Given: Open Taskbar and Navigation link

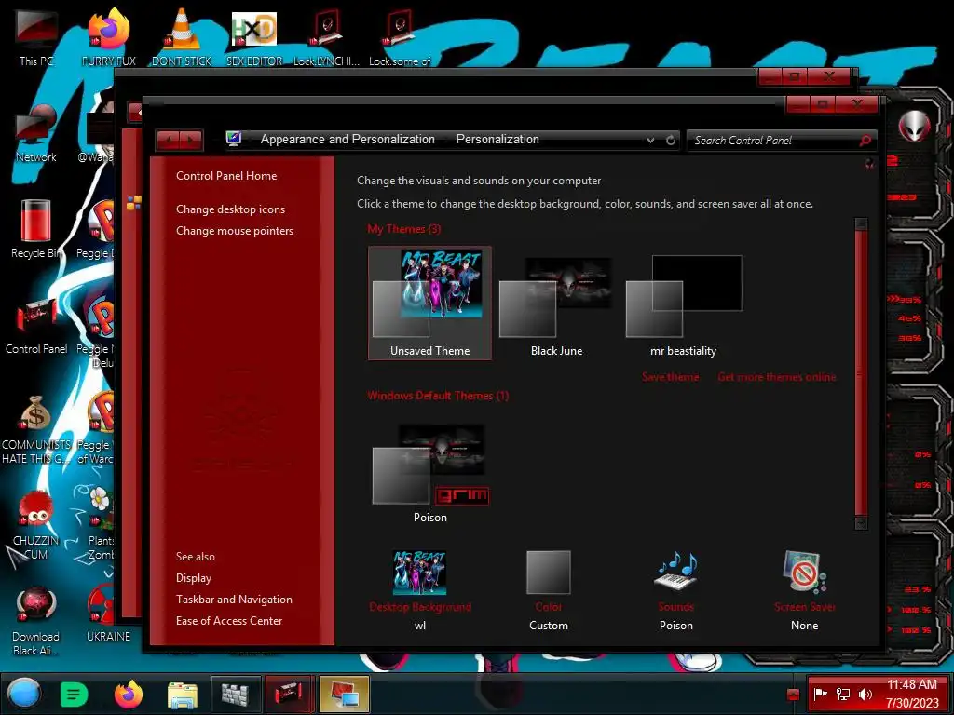Looking at the screenshot, I should pos(234,599).
